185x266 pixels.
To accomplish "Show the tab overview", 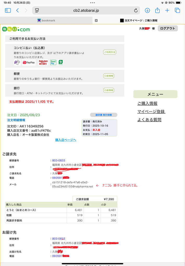I will click(177, 10).
